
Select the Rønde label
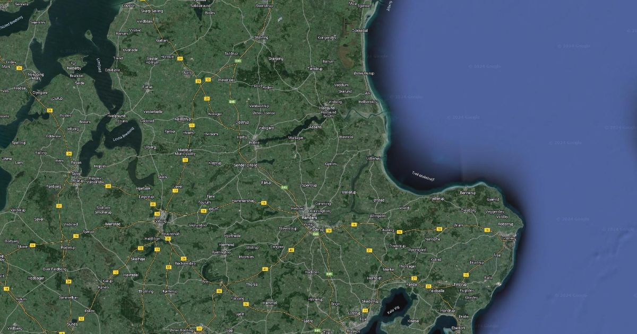pos(411,284)
